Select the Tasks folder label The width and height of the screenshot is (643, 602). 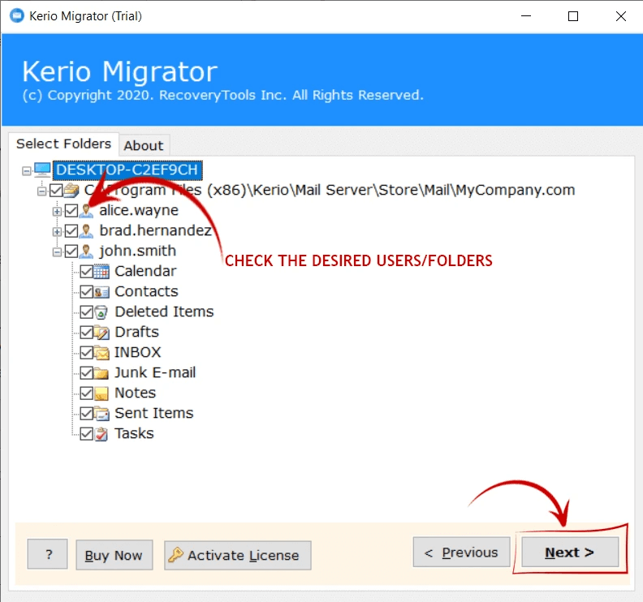tap(135, 433)
